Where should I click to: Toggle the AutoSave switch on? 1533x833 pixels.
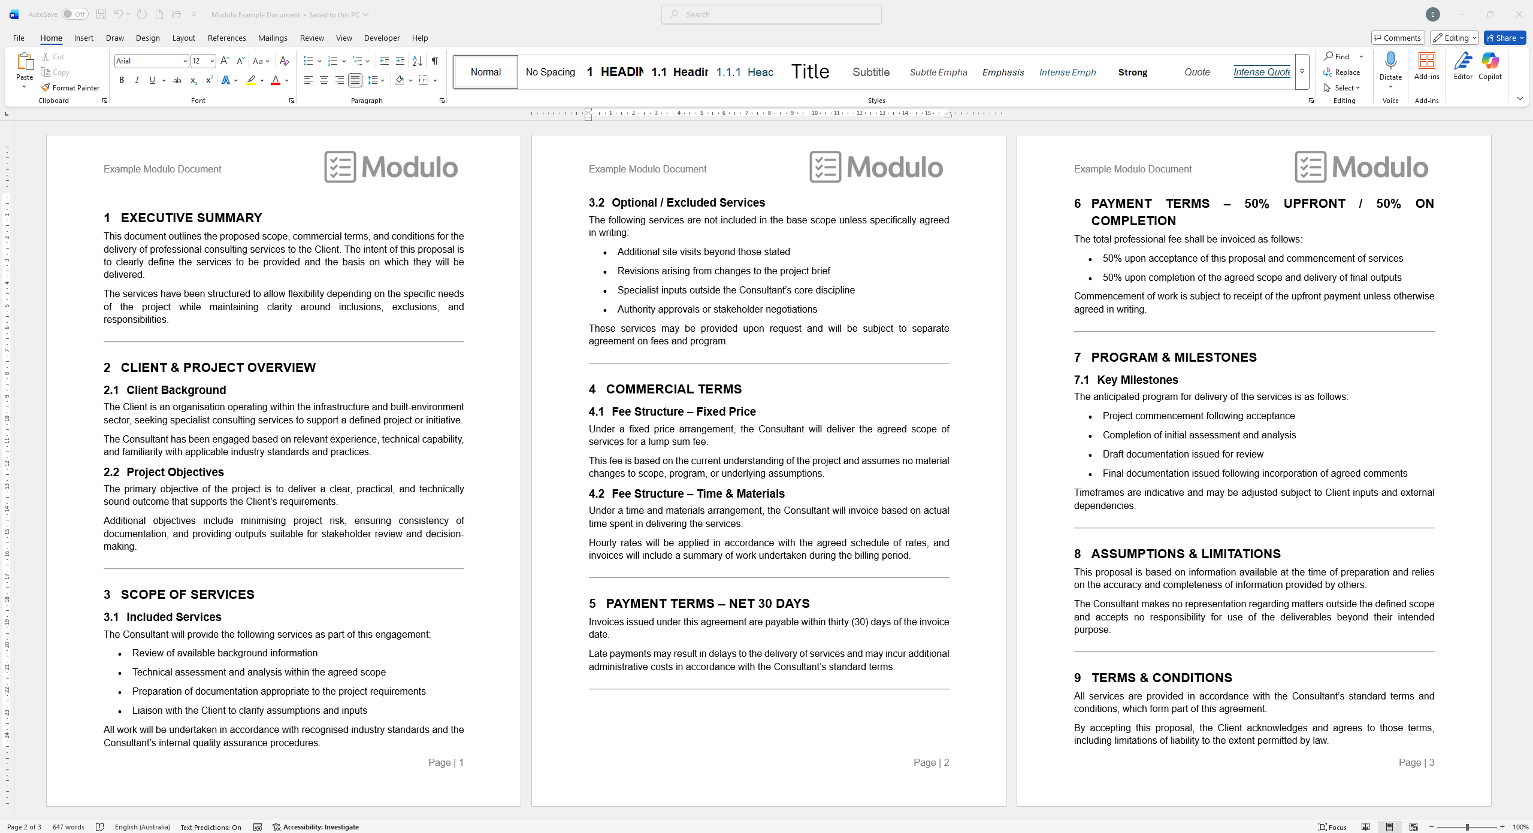click(x=75, y=14)
